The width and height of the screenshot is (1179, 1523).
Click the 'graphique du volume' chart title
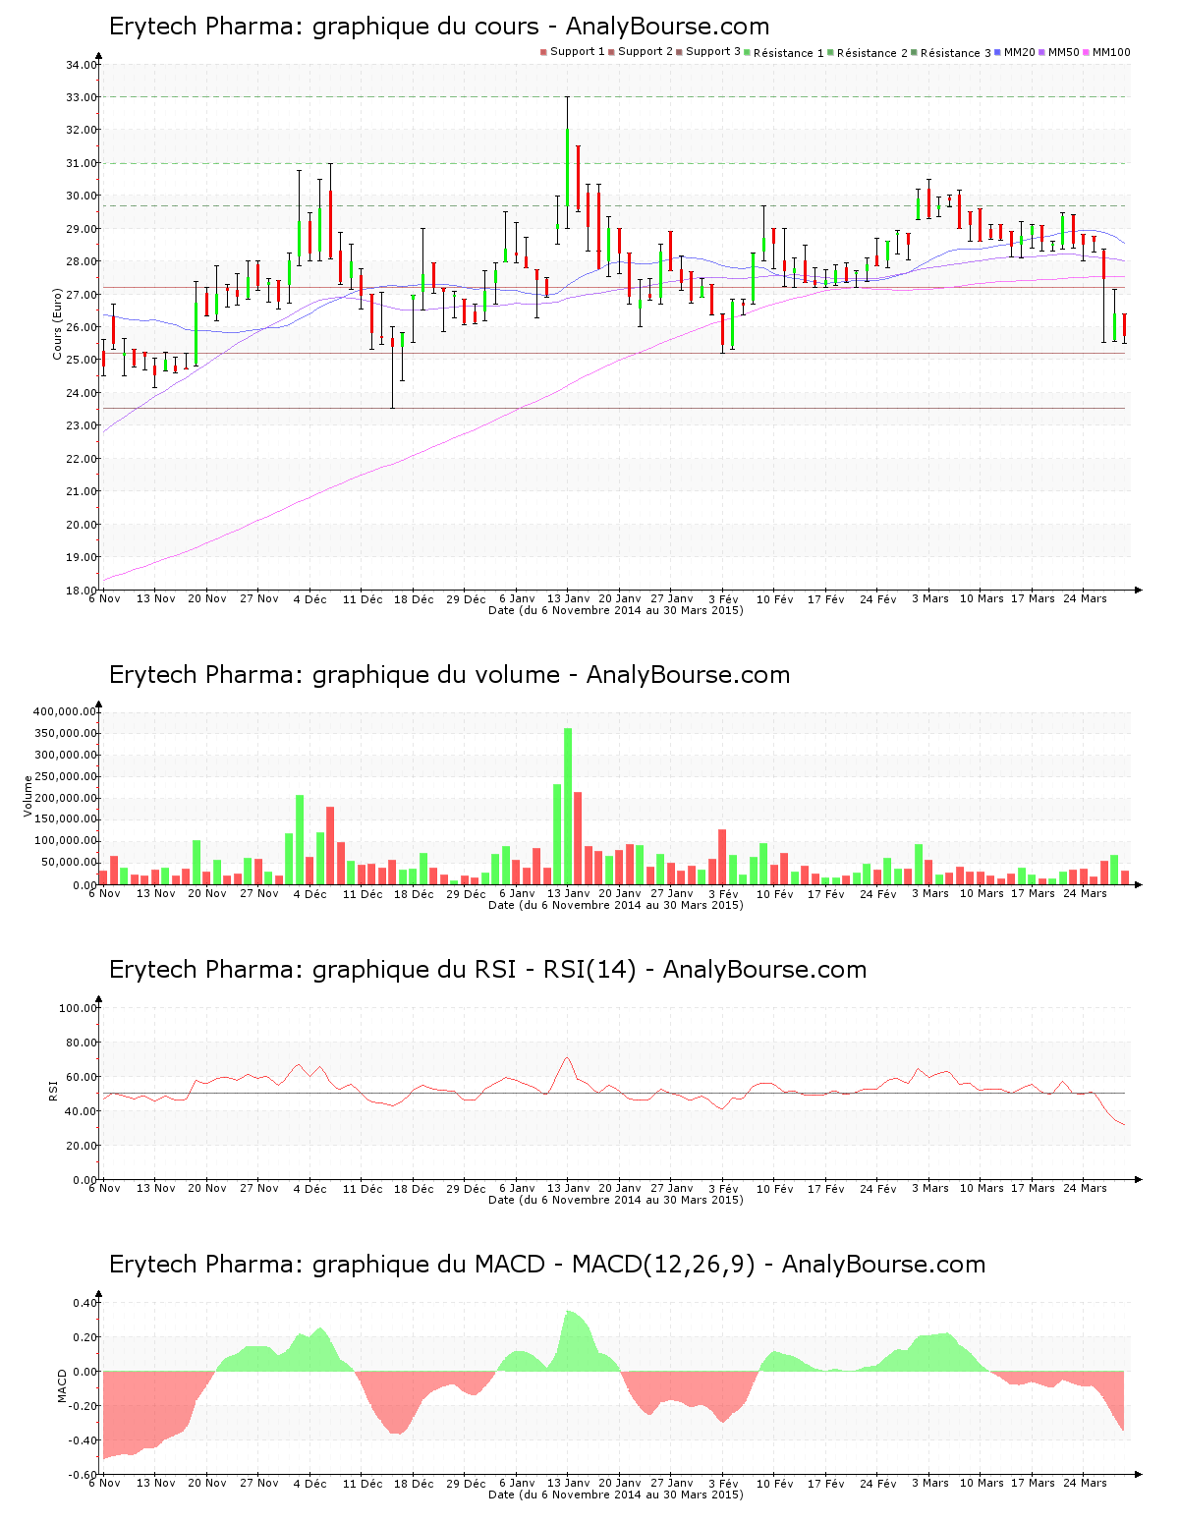(450, 675)
